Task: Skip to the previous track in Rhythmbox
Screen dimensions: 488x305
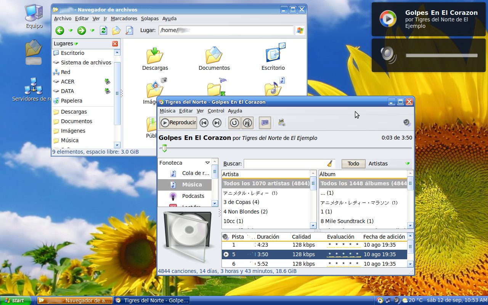Action: pos(204,123)
